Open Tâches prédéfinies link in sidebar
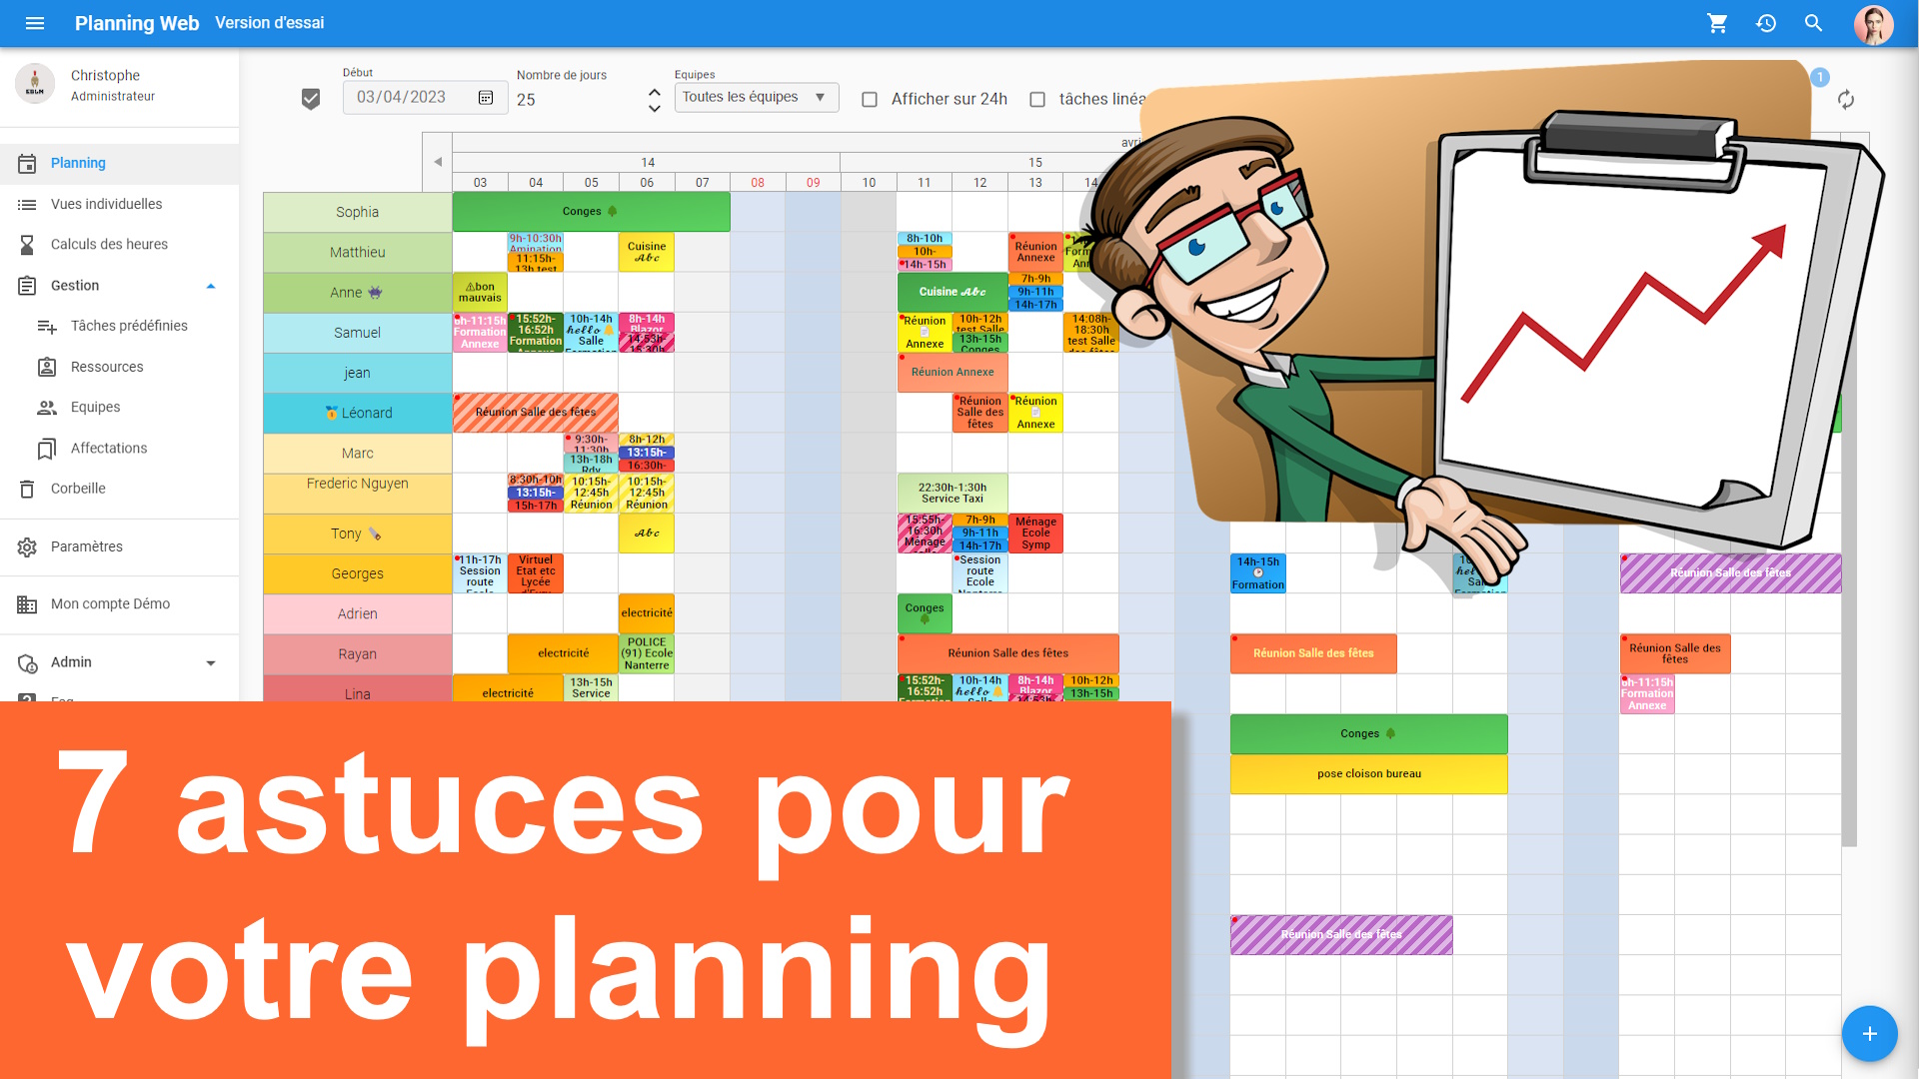The height and width of the screenshot is (1079, 1919). (x=128, y=326)
